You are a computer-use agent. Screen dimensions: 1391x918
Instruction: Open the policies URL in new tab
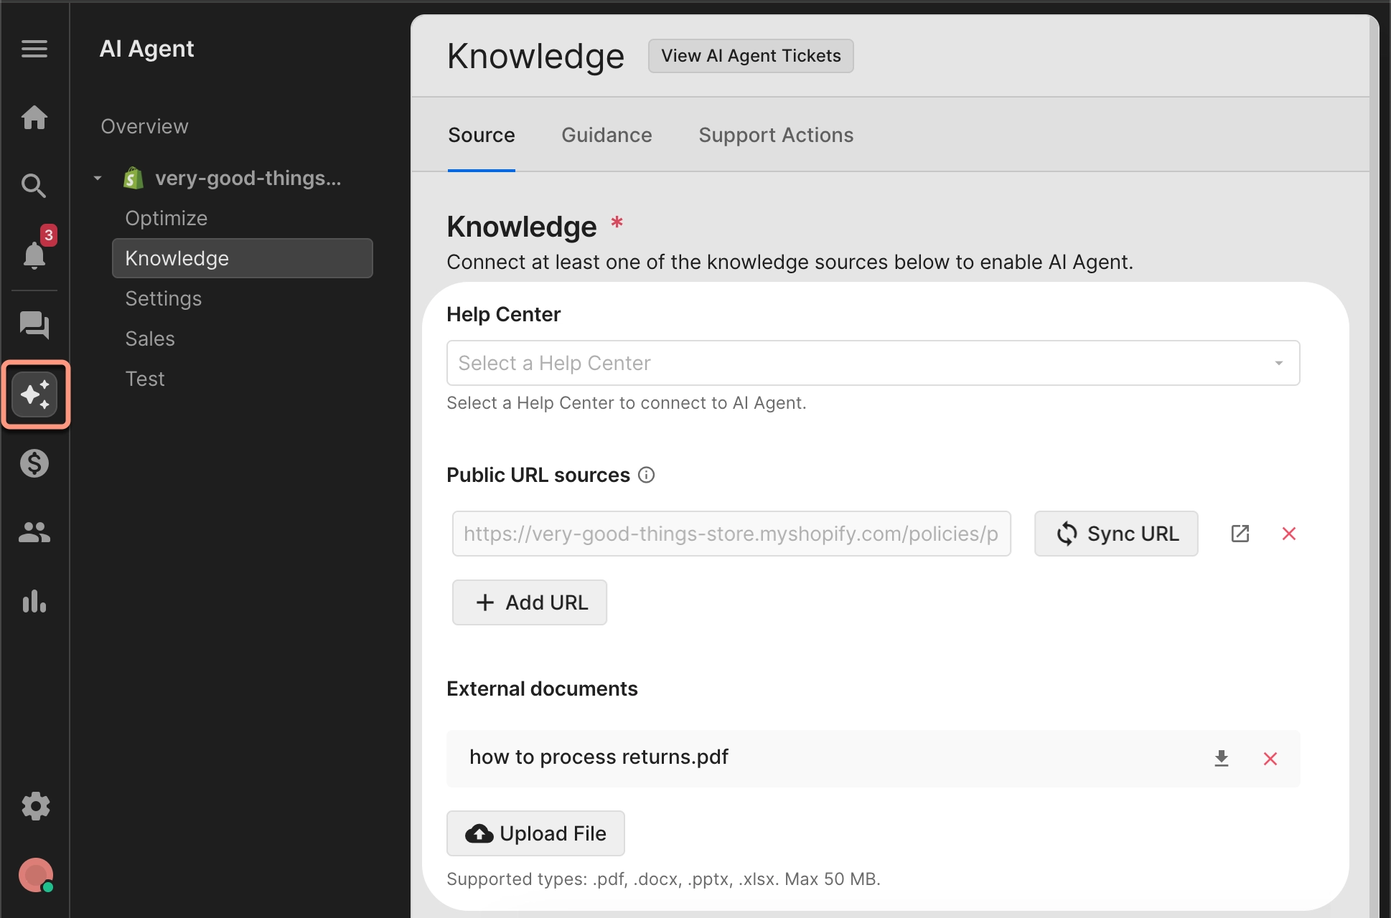(x=1240, y=534)
